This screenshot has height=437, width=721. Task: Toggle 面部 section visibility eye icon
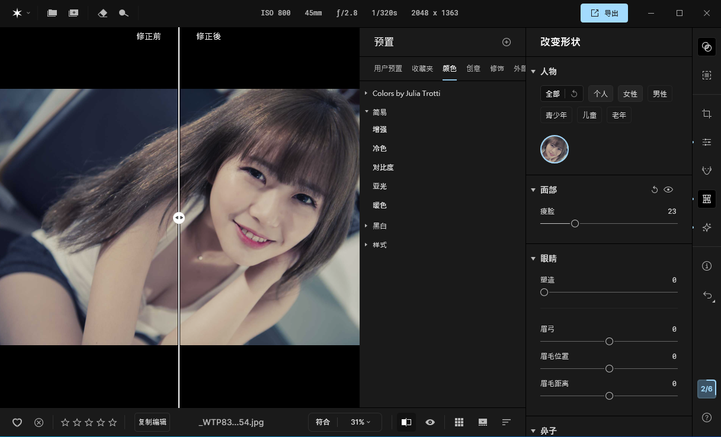(x=668, y=190)
